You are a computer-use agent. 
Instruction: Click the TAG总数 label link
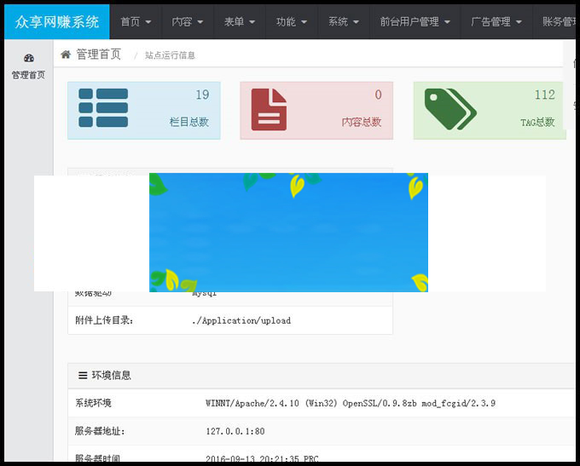click(537, 122)
